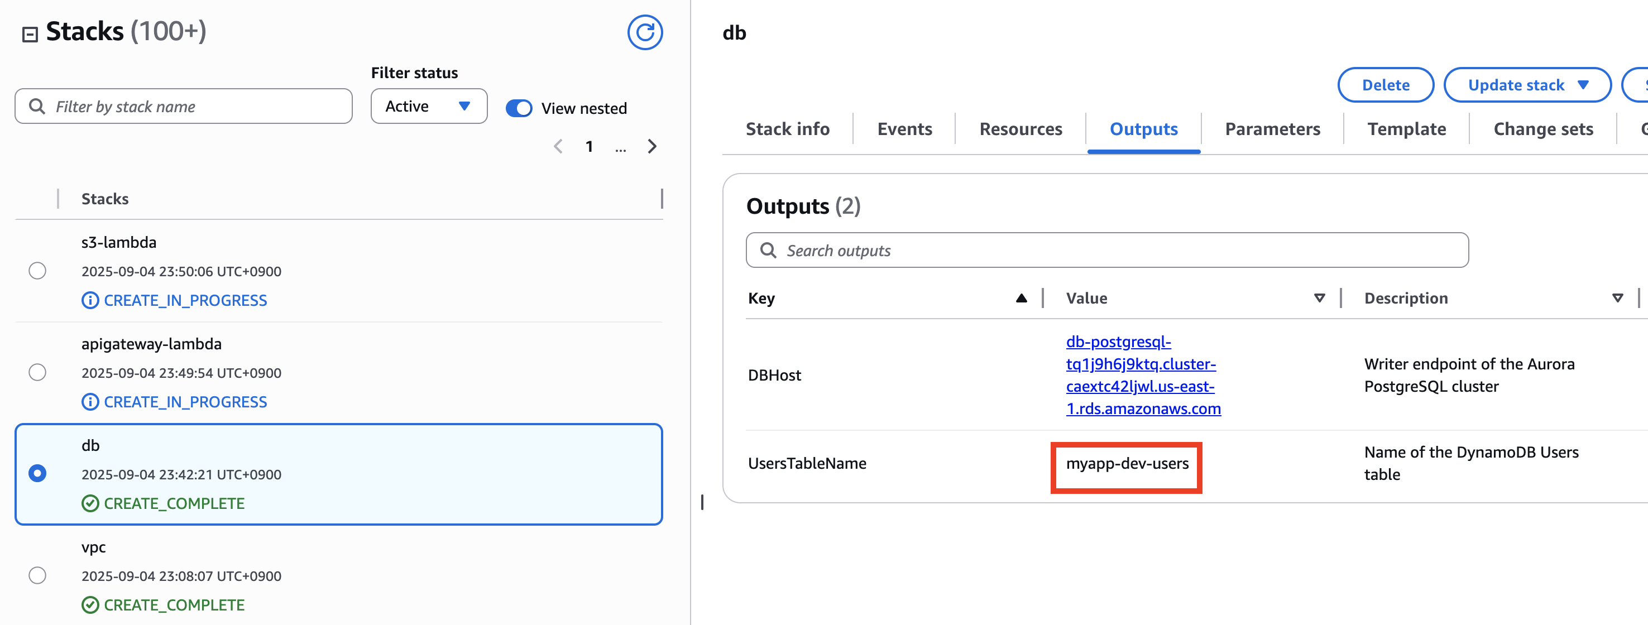Select the s3-lambda stack radio button

point(38,271)
